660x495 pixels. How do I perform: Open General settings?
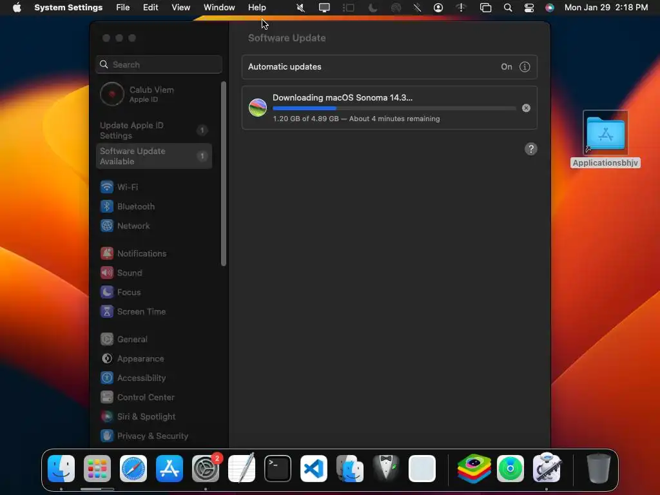coord(124,339)
